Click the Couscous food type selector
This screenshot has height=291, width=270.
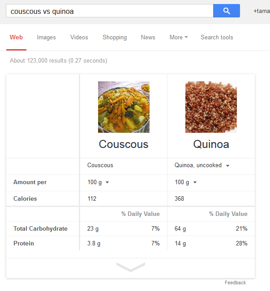100,165
